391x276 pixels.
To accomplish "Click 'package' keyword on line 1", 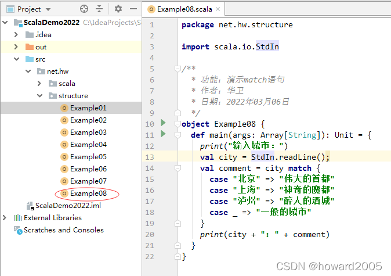I will point(197,25).
